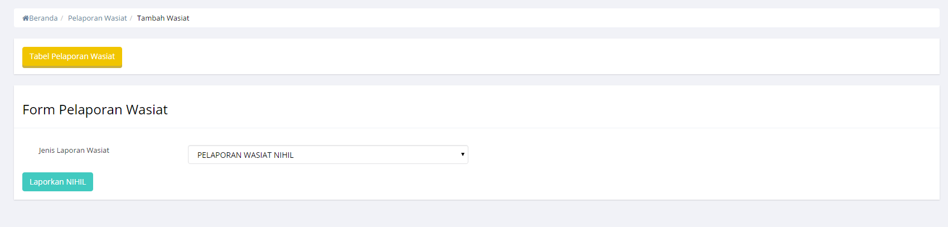Click the dropdown arrow of report type
948x227 pixels.
[x=462, y=154]
